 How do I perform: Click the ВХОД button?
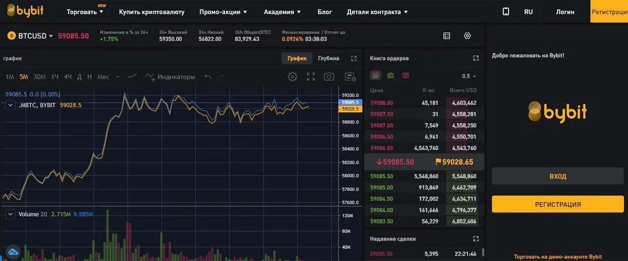coord(558,176)
